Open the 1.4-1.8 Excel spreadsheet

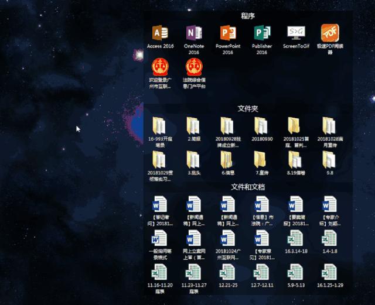(x=330, y=239)
